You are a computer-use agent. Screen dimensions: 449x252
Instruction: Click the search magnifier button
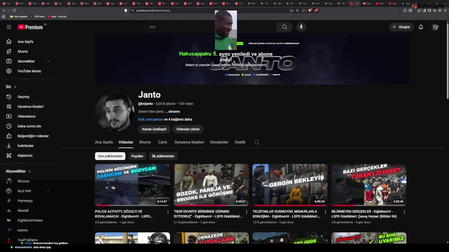[284, 27]
